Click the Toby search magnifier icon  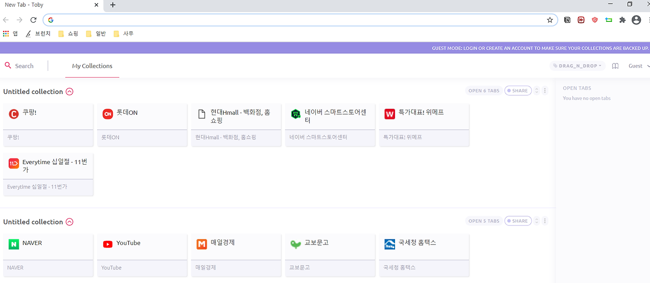[8, 66]
